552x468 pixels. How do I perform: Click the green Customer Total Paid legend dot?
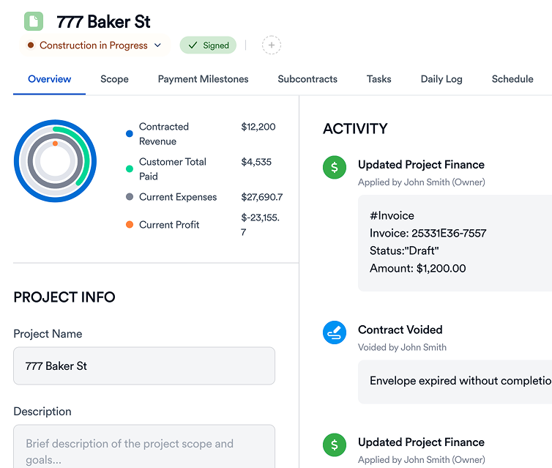point(129,168)
